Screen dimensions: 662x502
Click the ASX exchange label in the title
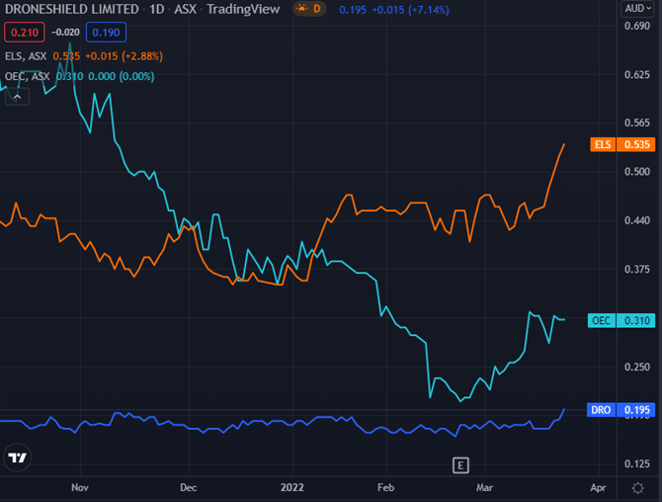point(186,9)
